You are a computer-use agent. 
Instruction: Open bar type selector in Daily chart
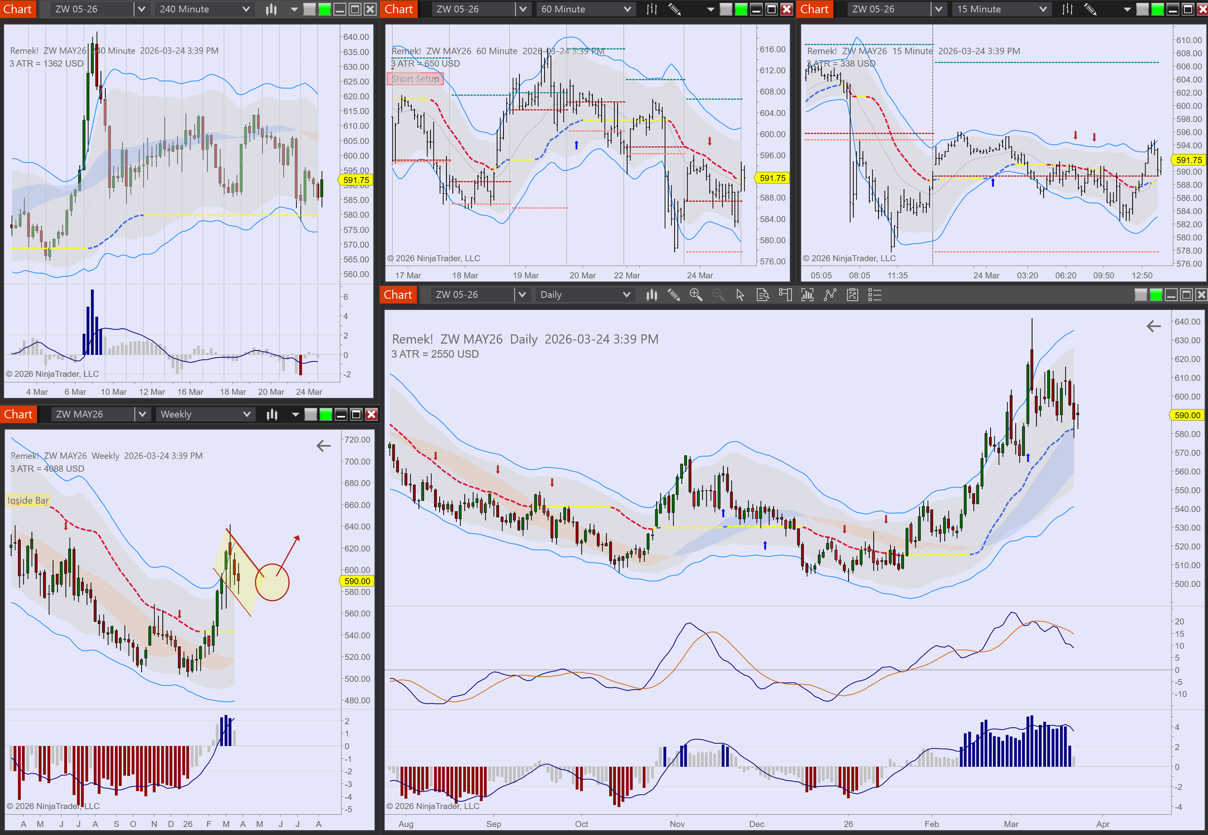pyautogui.click(x=652, y=295)
